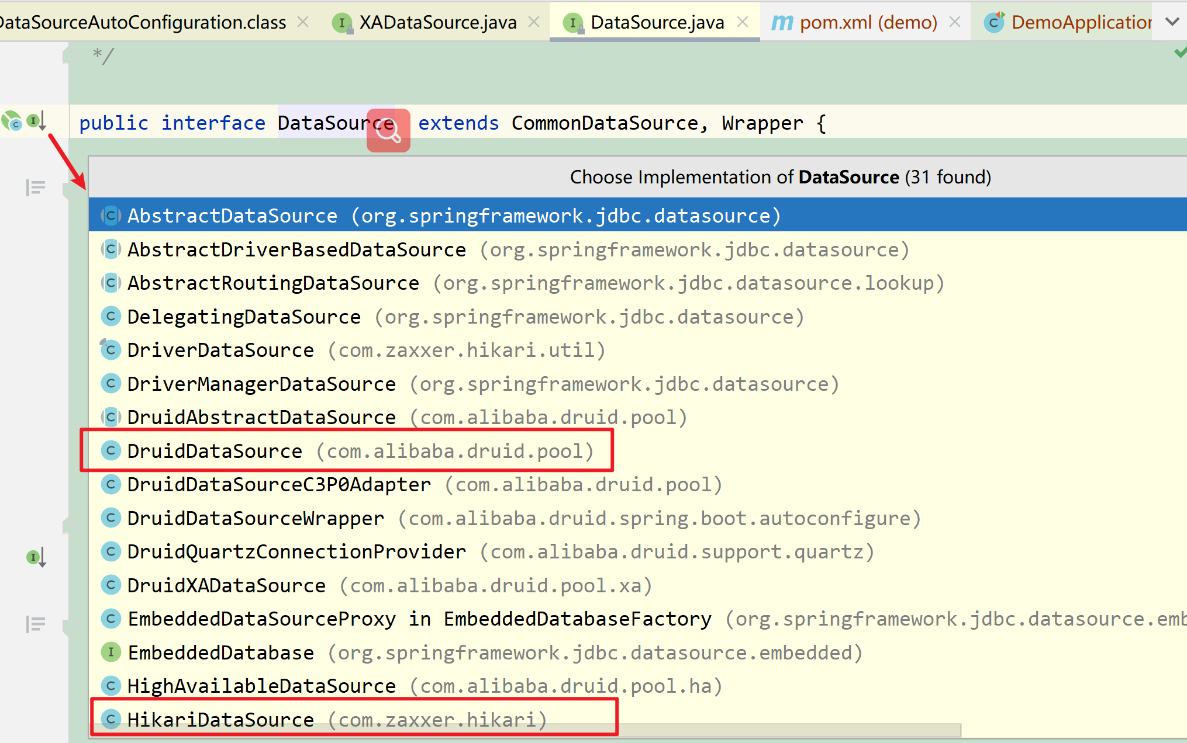The width and height of the screenshot is (1187, 743).
Task: Switch to pom.xml (demo) tab
Action: (868, 22)
